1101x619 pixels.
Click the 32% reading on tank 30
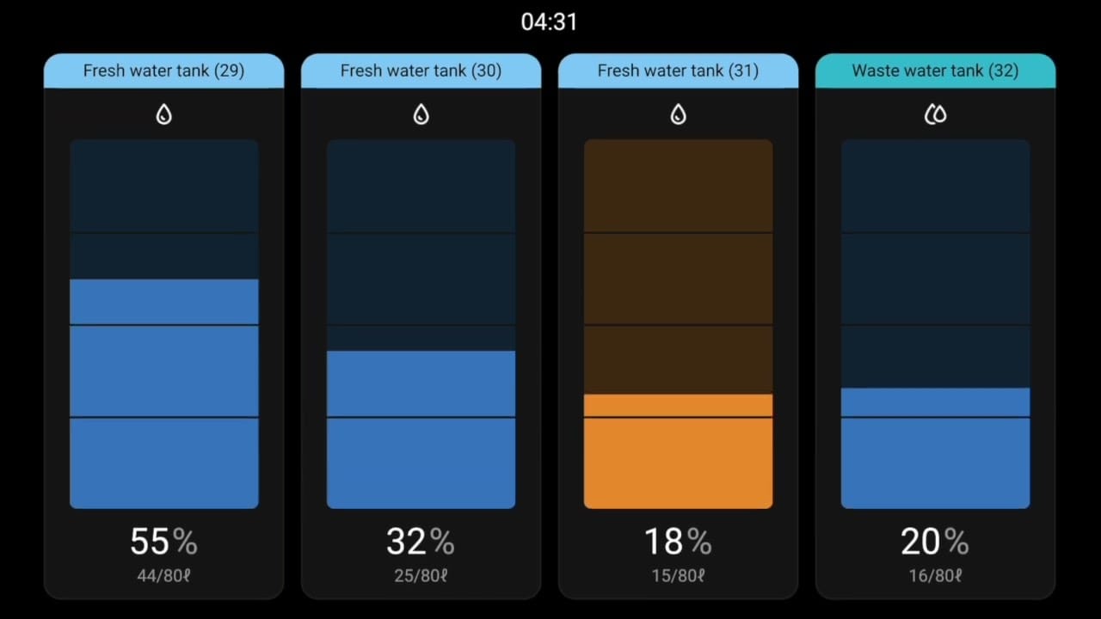click(421, 542)
